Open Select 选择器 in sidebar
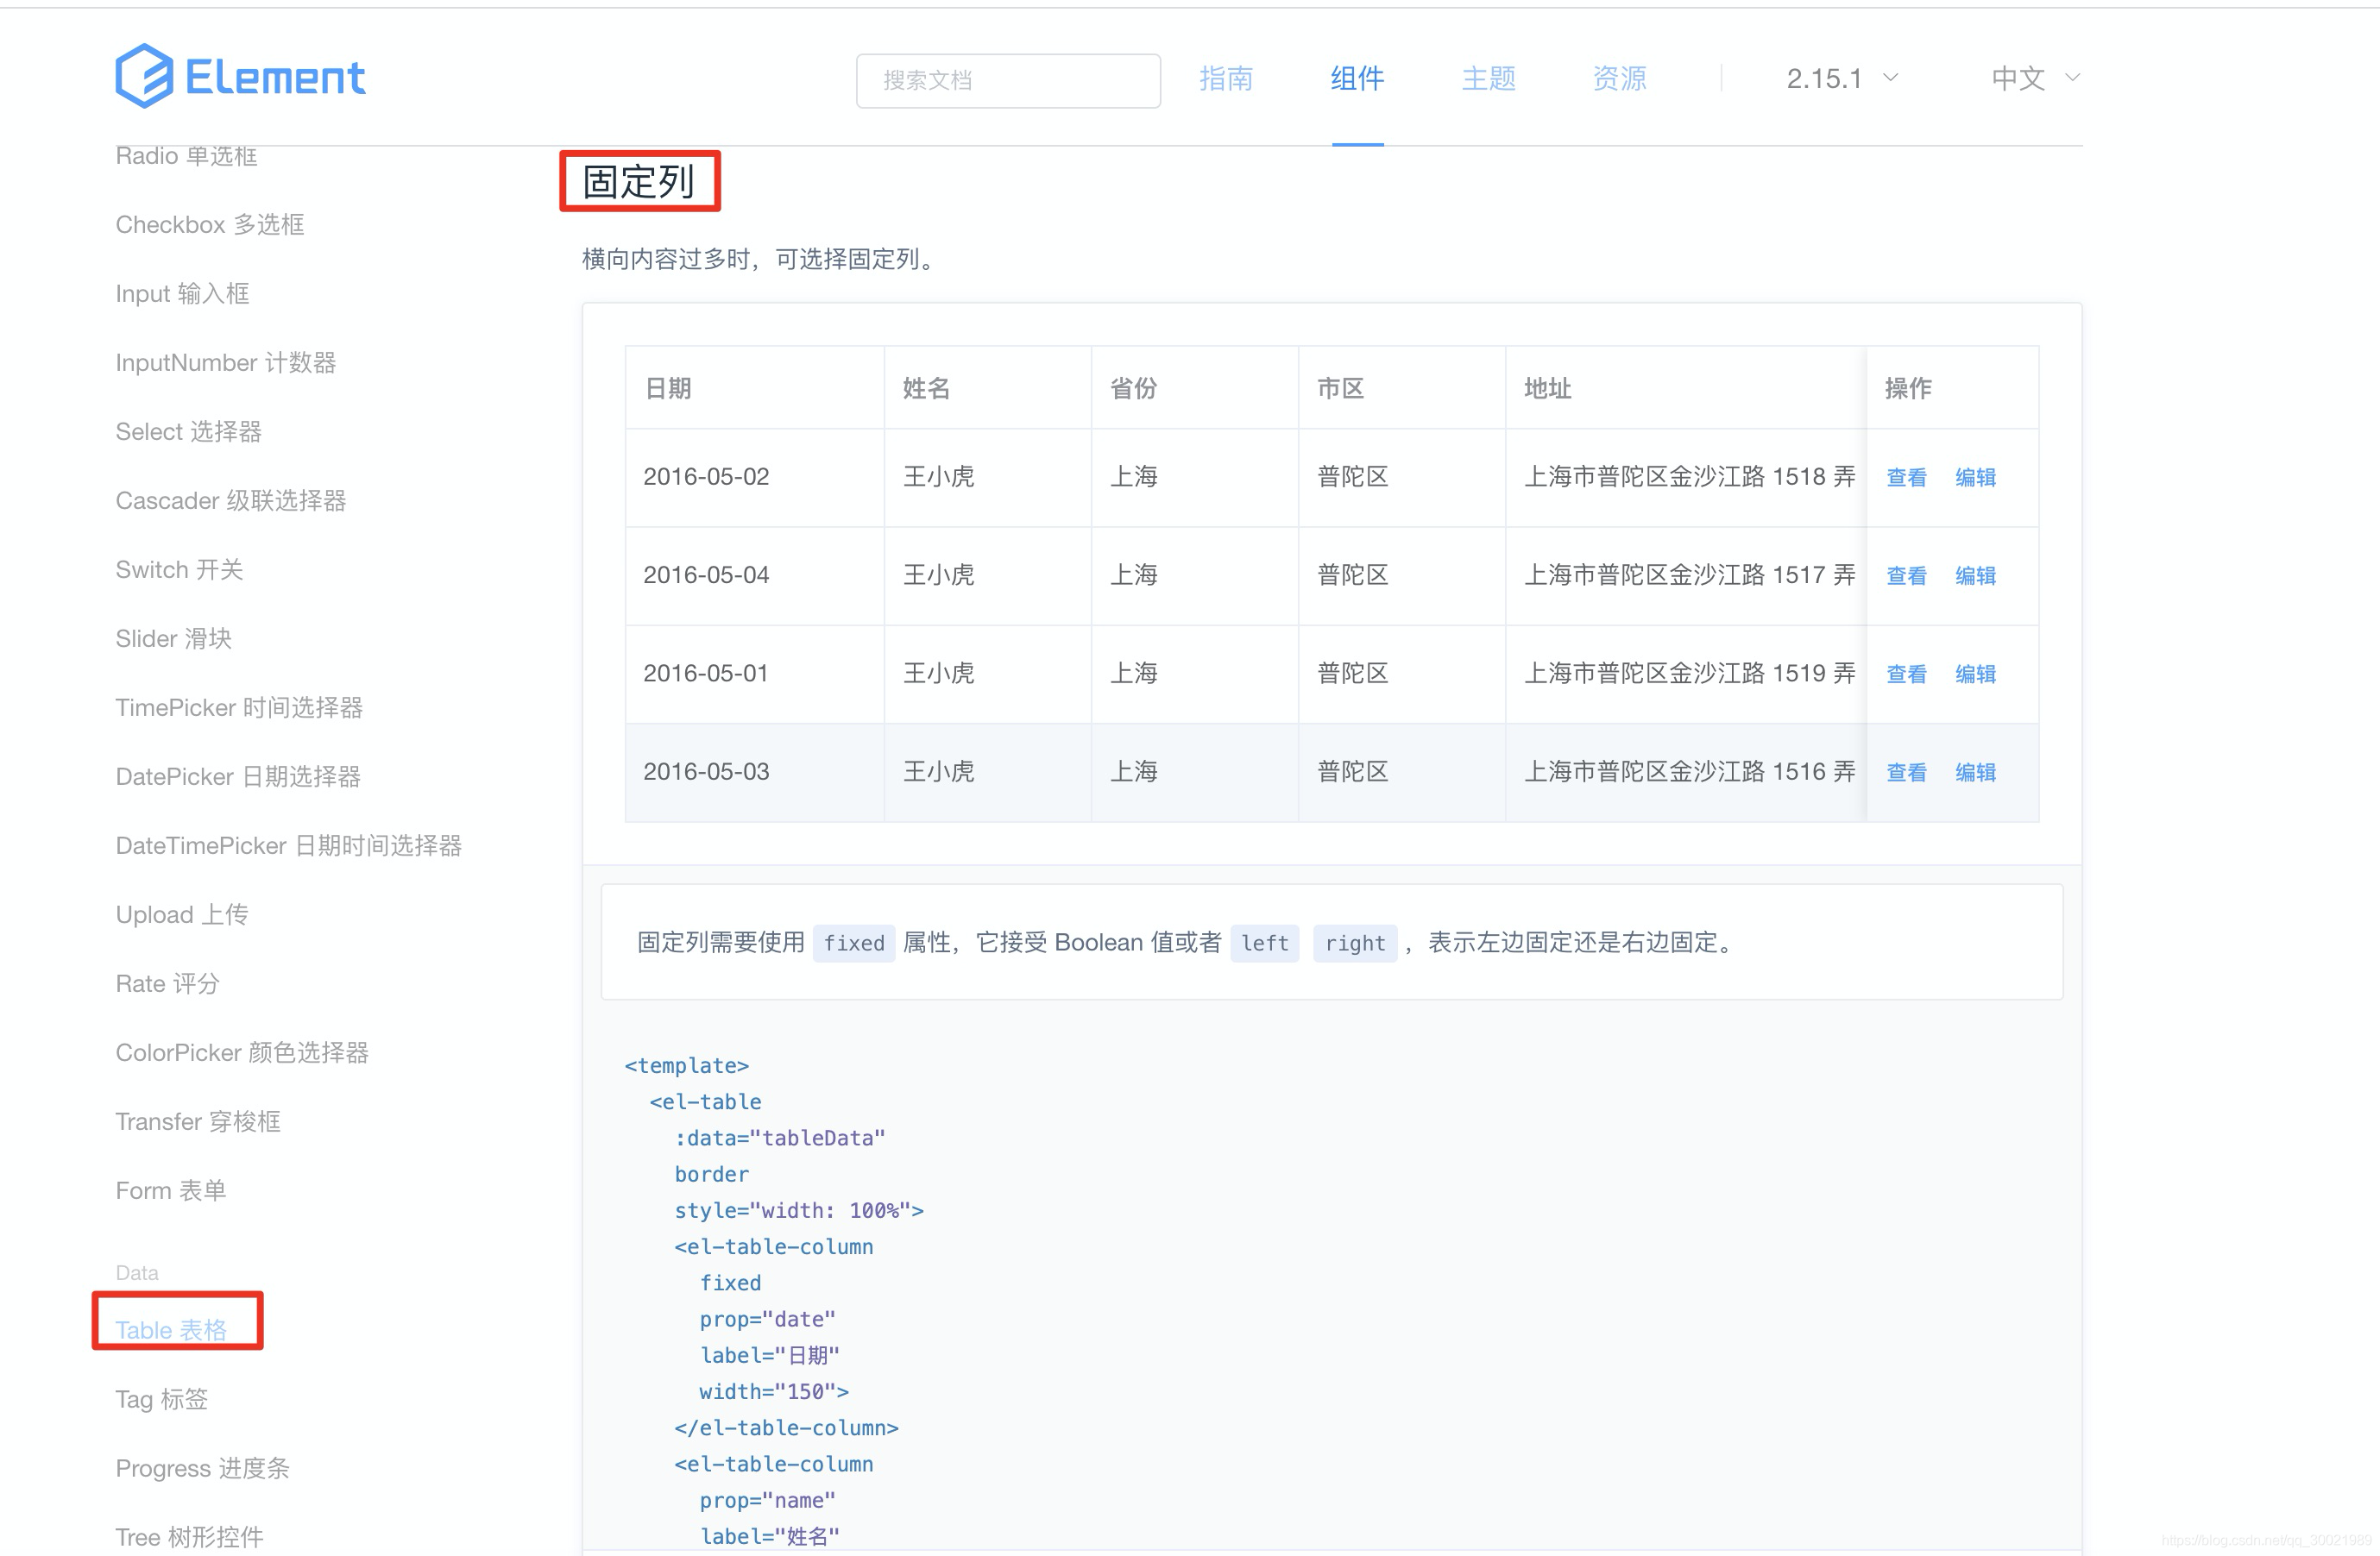The height and width of the screenshot is (1556, 2380). (x=189, y=432)
